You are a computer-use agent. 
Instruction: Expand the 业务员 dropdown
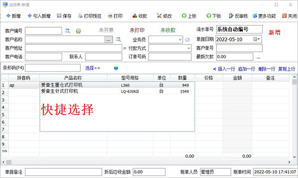pyautogui.click(x=180, y=40)
